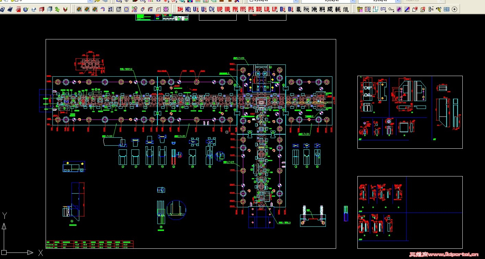Open the color ByLayer dropdown
Screen dimensions: 485x259
[x=296, y=1]
